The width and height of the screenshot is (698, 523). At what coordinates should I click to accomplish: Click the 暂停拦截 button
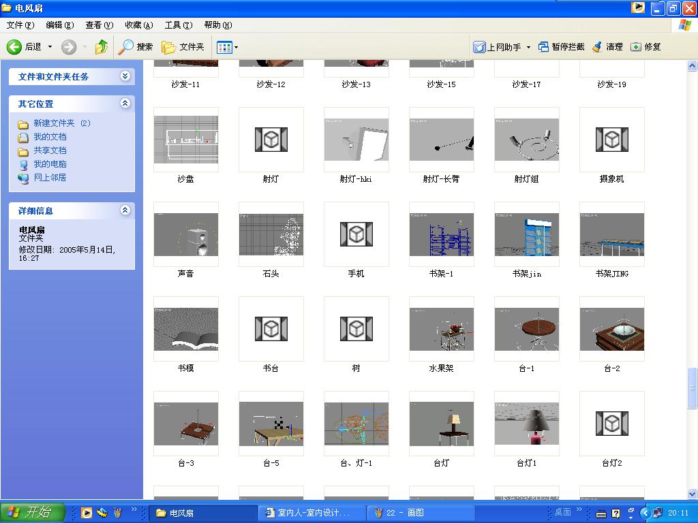tap(562, 47)
